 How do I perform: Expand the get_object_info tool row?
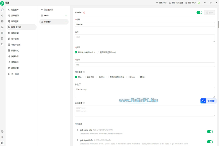(x=78, y=140)
